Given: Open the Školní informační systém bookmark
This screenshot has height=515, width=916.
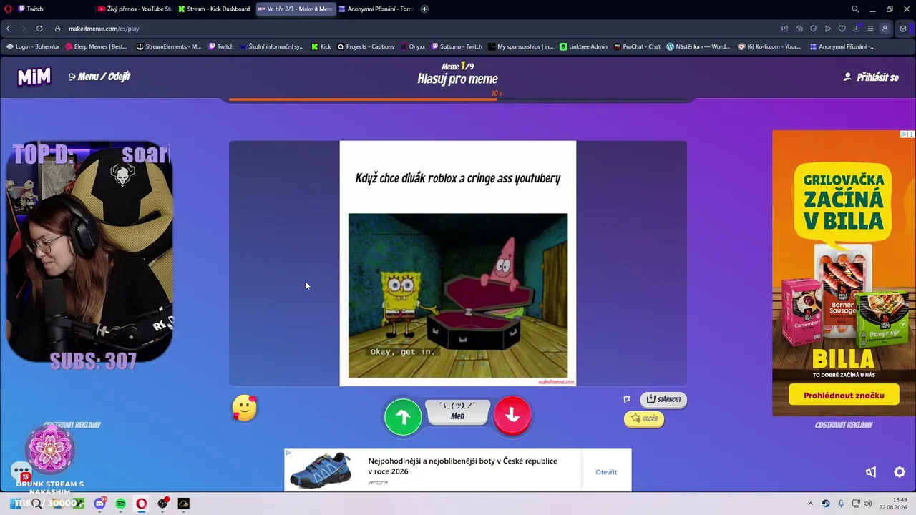Looking at the screenshot, I should pos(271,46).
